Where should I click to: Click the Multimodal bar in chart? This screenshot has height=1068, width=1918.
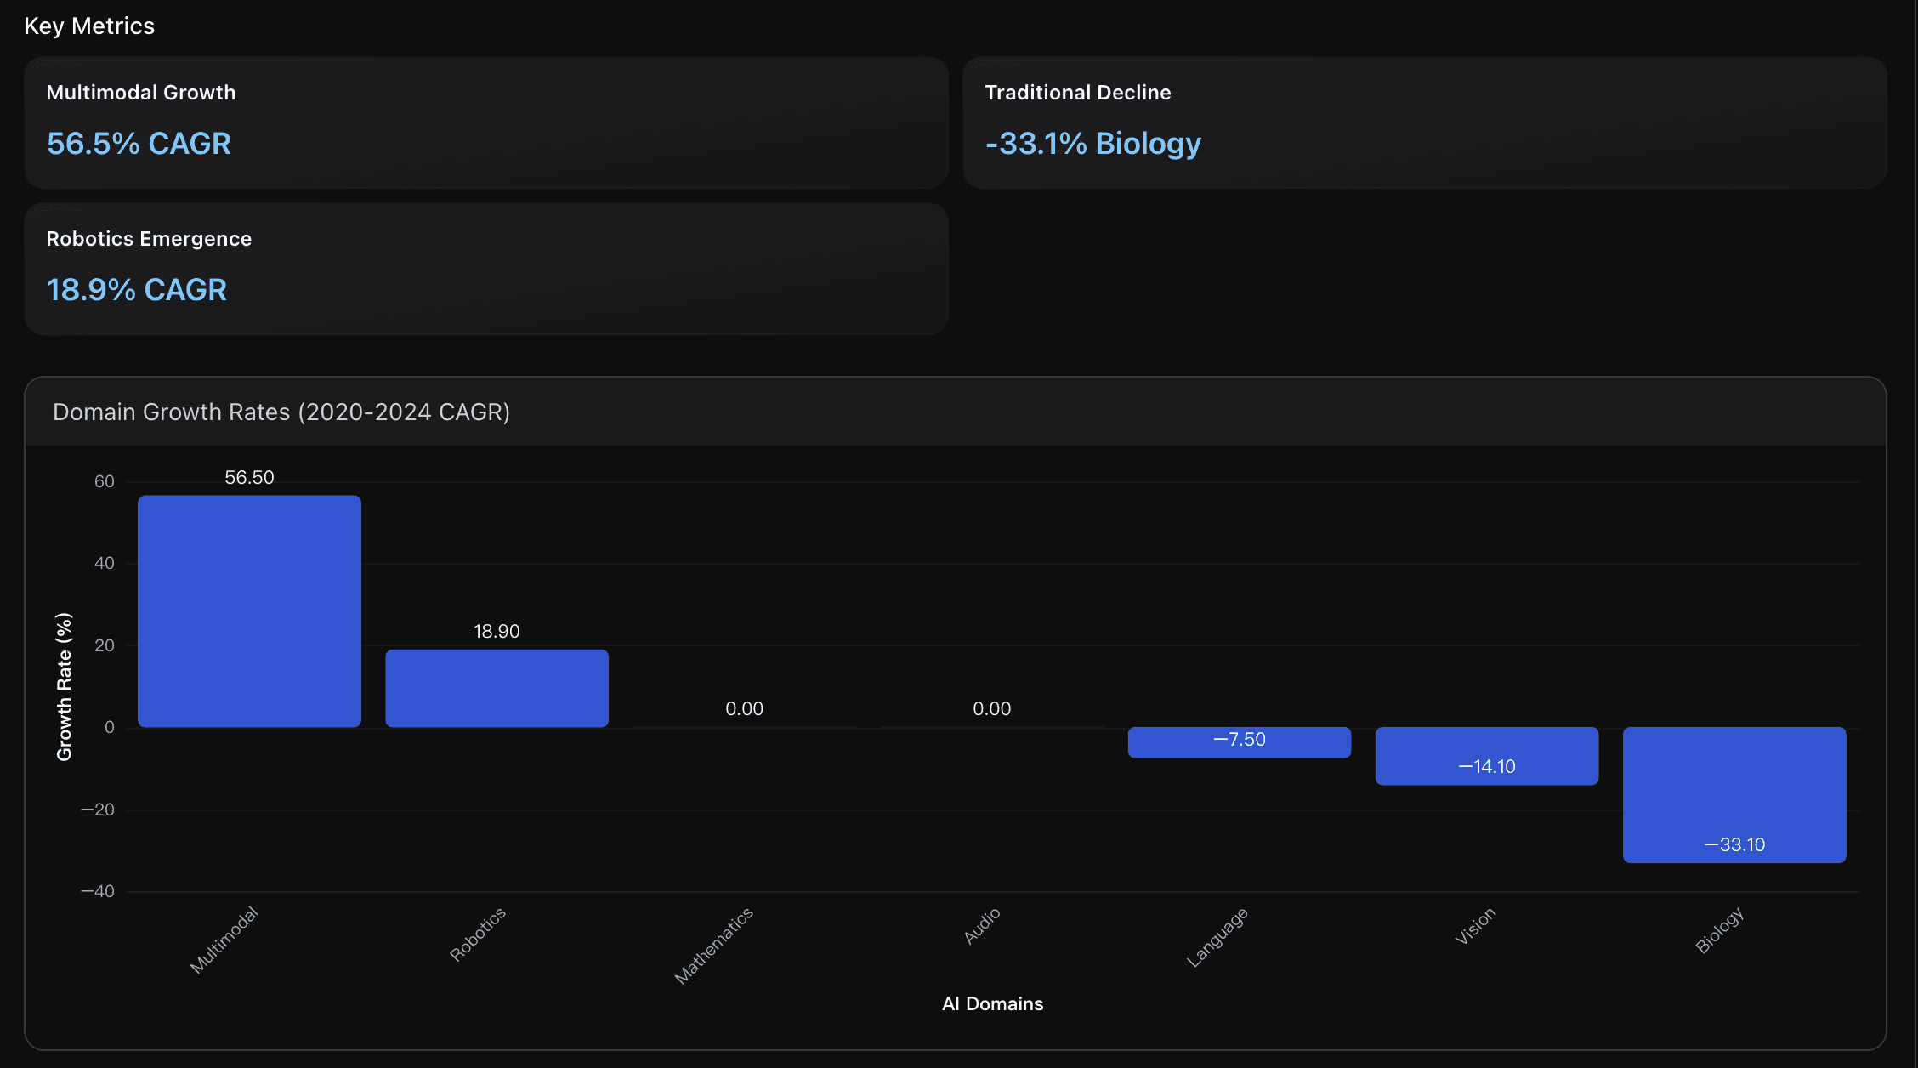249,611
